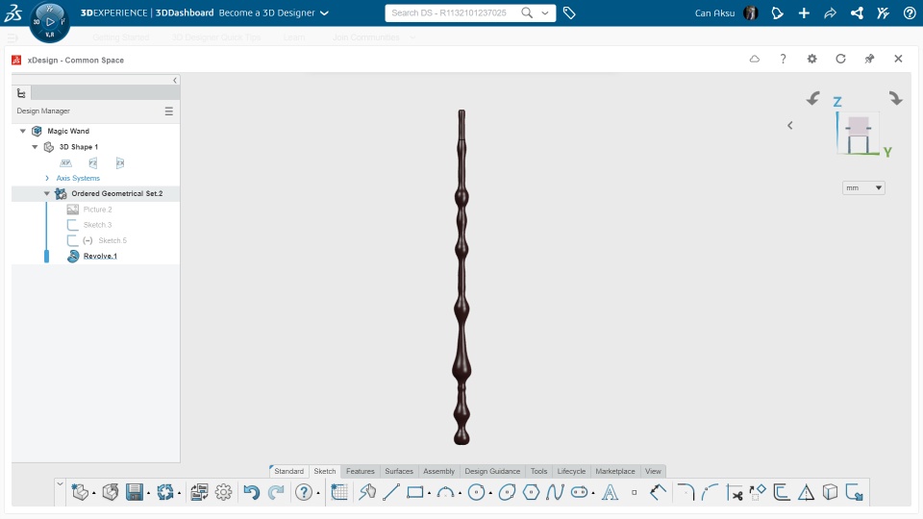Rotate view with left curved arrow

point(813,98)
